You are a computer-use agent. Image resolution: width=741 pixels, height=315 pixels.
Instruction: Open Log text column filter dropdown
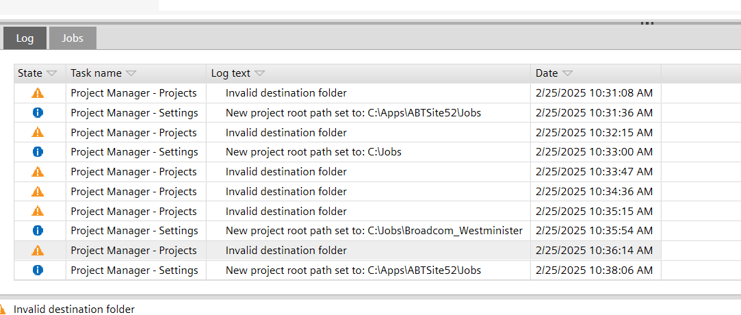pos(259,73)
